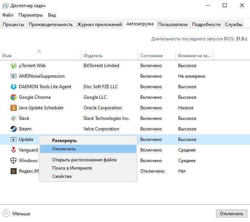Click the Яндекс.Музыка icon
250x222 pixels.
click(14, 171)
